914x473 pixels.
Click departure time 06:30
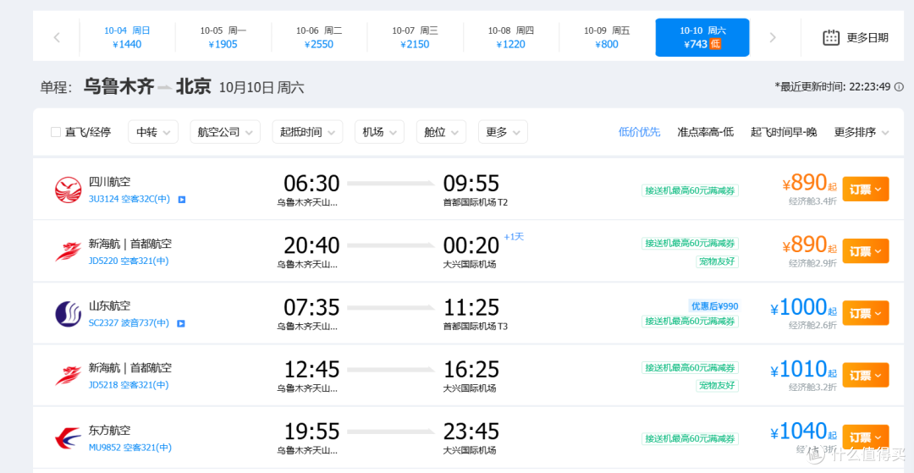311,184
